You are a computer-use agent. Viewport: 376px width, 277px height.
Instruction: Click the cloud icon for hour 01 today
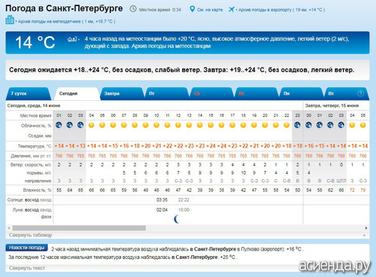click(x=59, y=125)
